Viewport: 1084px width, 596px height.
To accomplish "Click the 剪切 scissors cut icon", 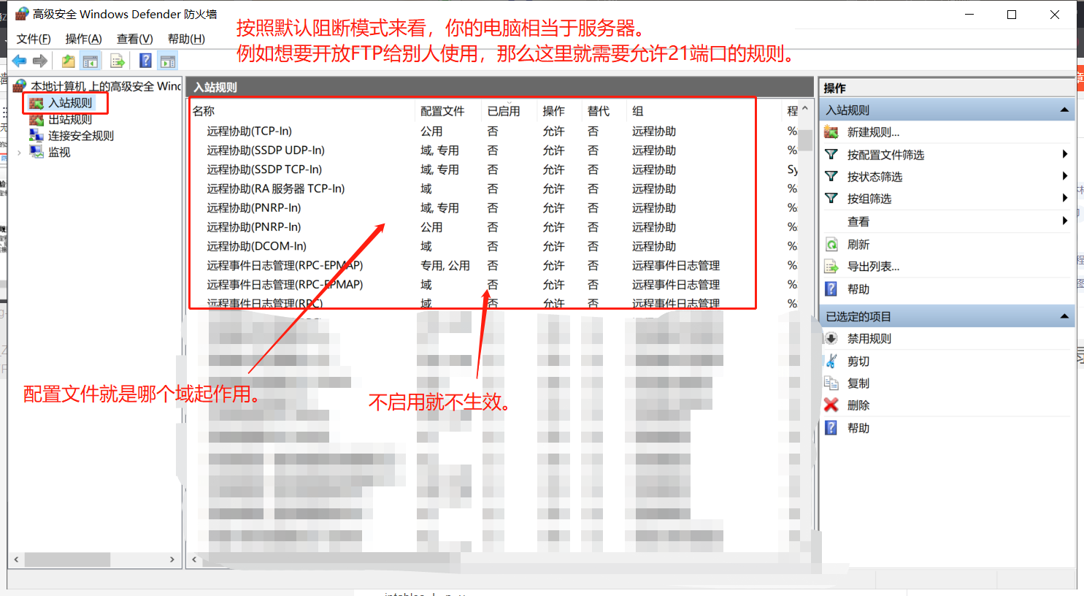I will coord(831,360).
